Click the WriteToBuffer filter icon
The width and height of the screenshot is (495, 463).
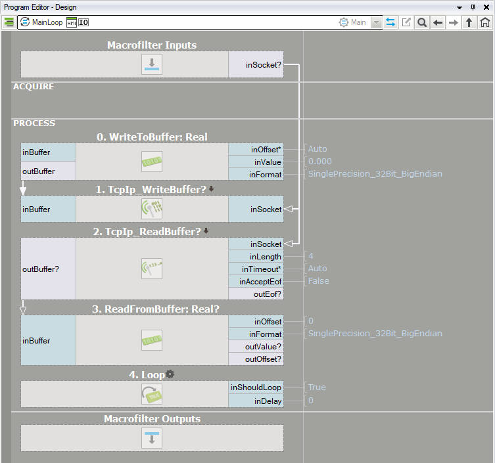coord(152,162)
